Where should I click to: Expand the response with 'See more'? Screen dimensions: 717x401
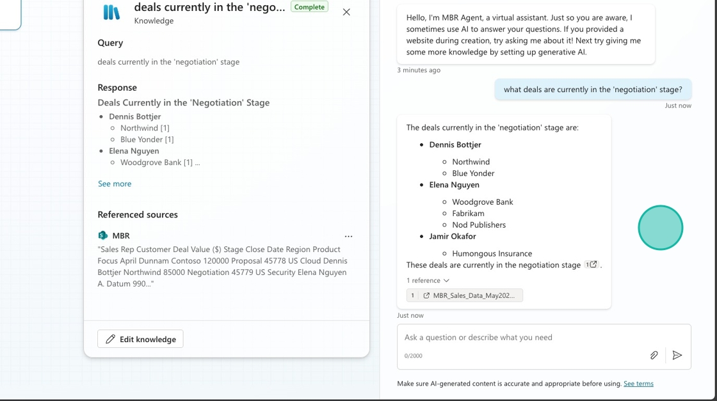point(115,184)
